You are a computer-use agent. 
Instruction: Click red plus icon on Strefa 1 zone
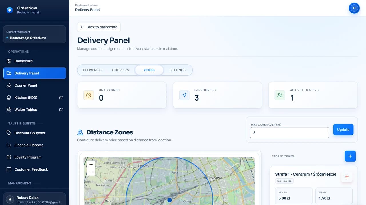[x=347, y=177]
